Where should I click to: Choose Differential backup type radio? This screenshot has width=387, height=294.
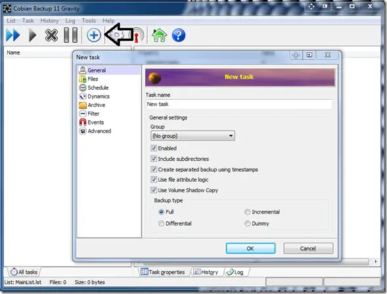pos(161,224)
